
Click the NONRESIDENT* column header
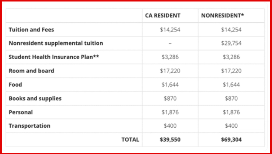[222, 16]
